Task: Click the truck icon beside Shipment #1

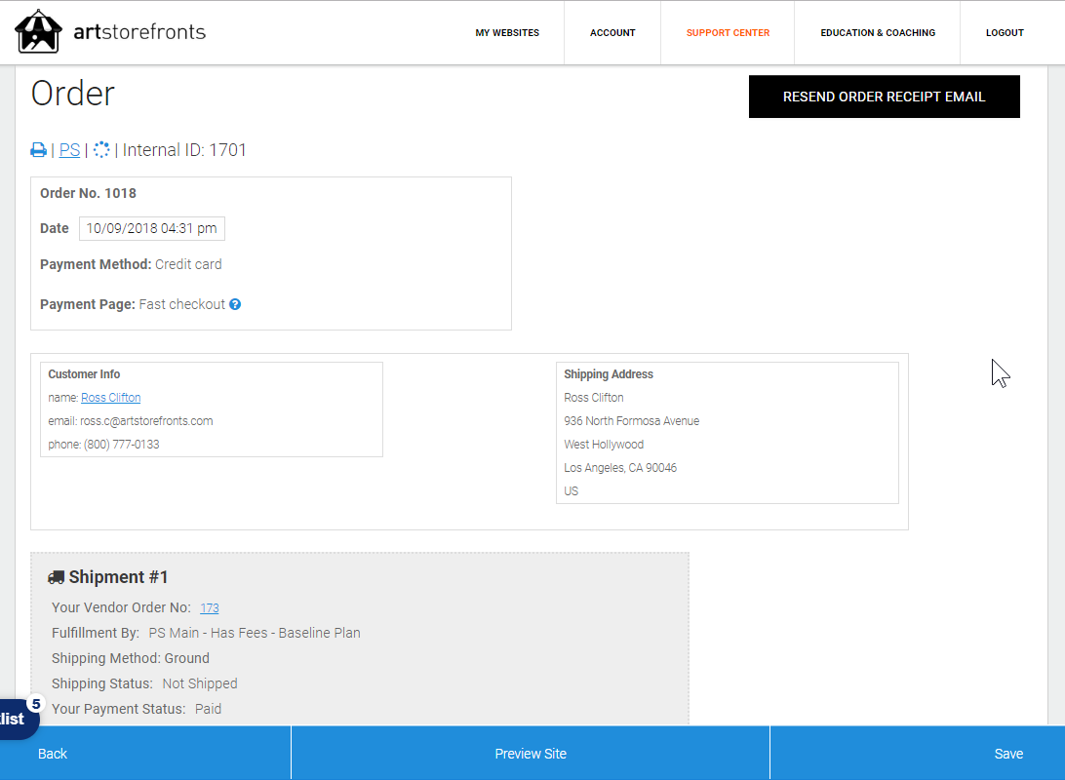Action: pos(57,577)
